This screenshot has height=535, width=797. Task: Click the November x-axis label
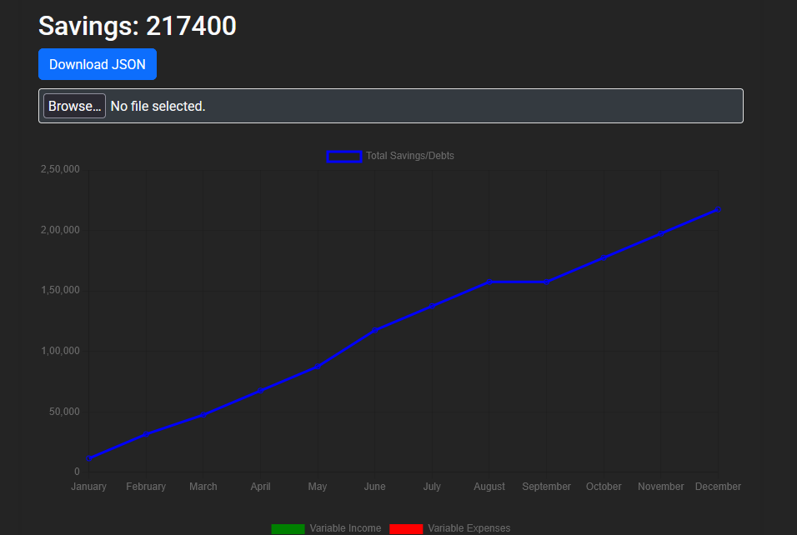tap(661, 487)
